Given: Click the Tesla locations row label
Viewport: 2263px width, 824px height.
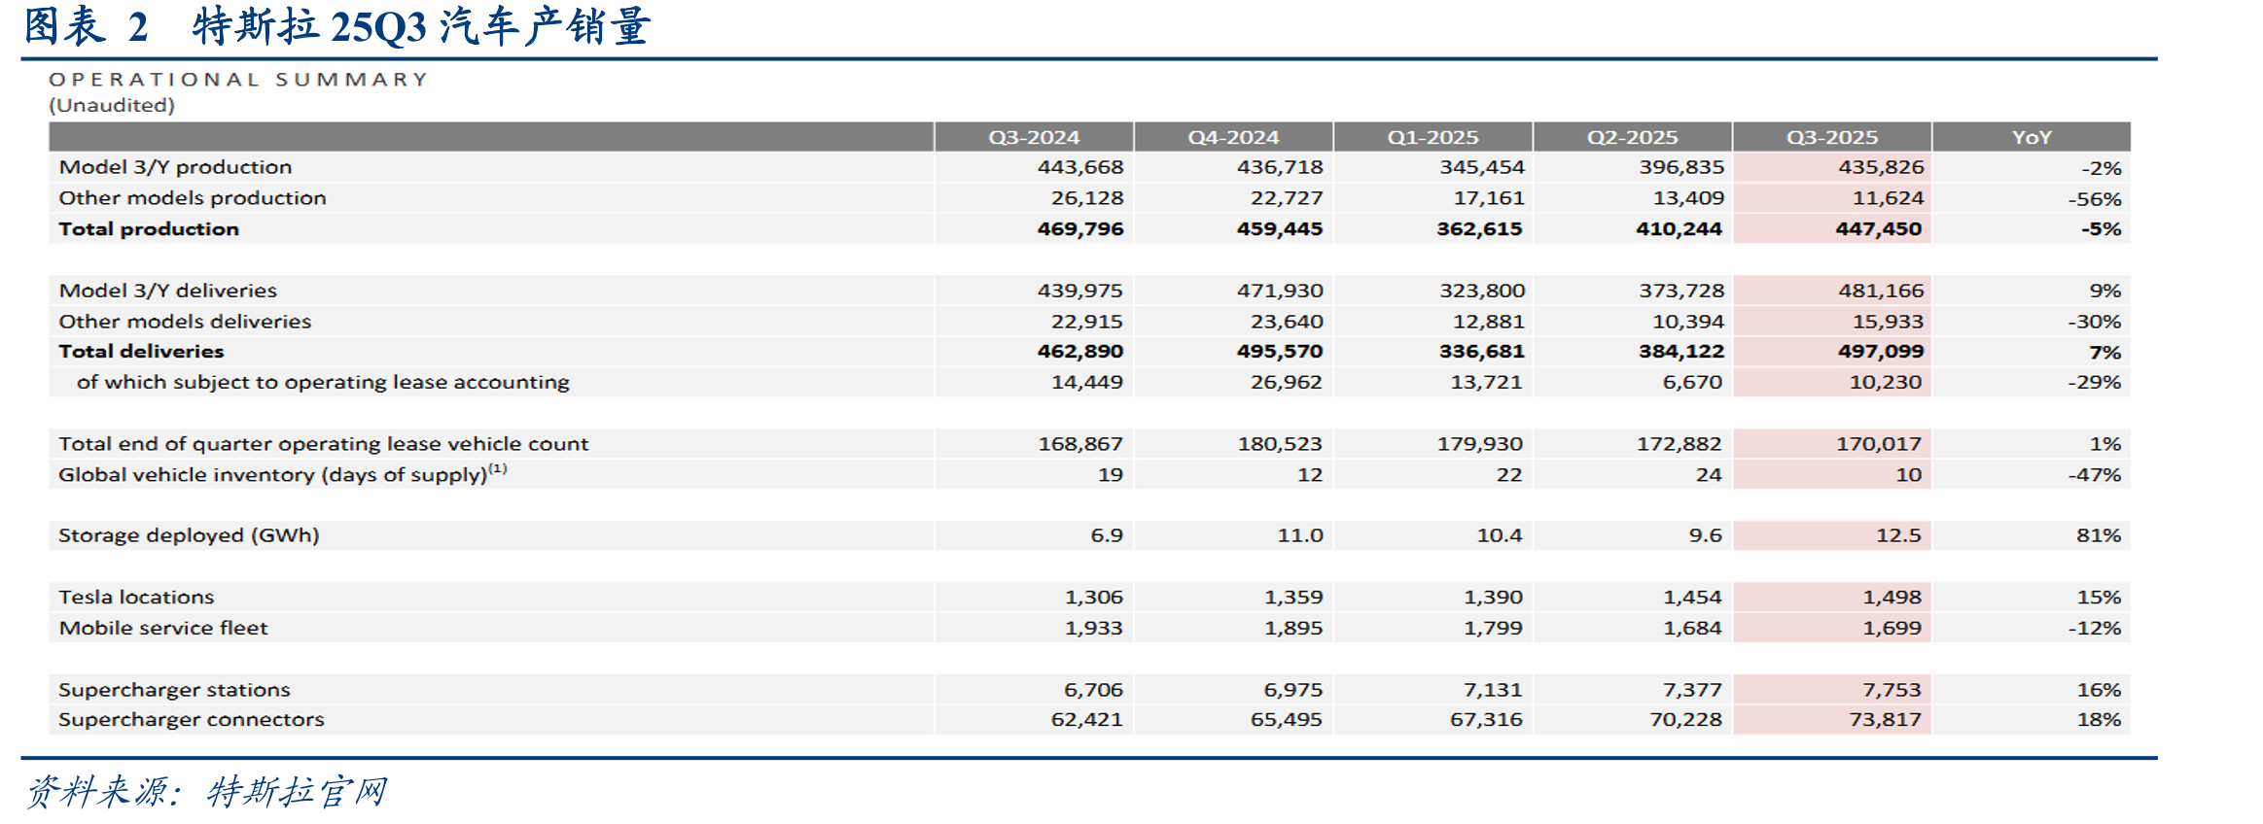Looking at the screenshot, I should pos(136,597).
